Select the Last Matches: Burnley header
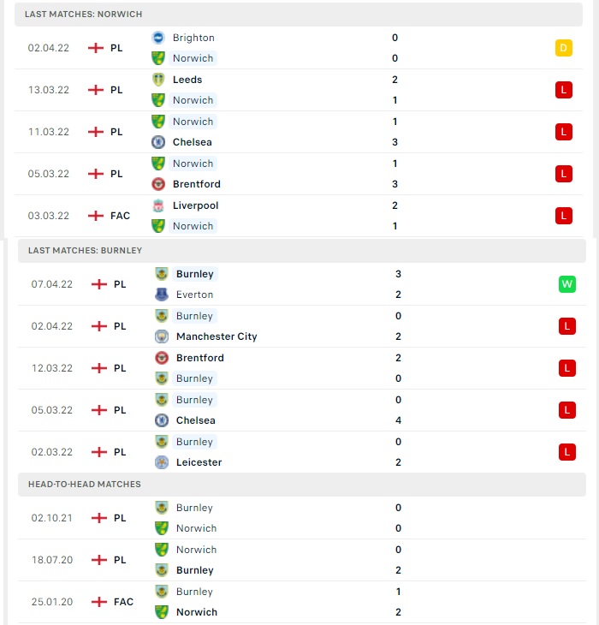This screenshot has width=599, height=625. tap(302, 251)
